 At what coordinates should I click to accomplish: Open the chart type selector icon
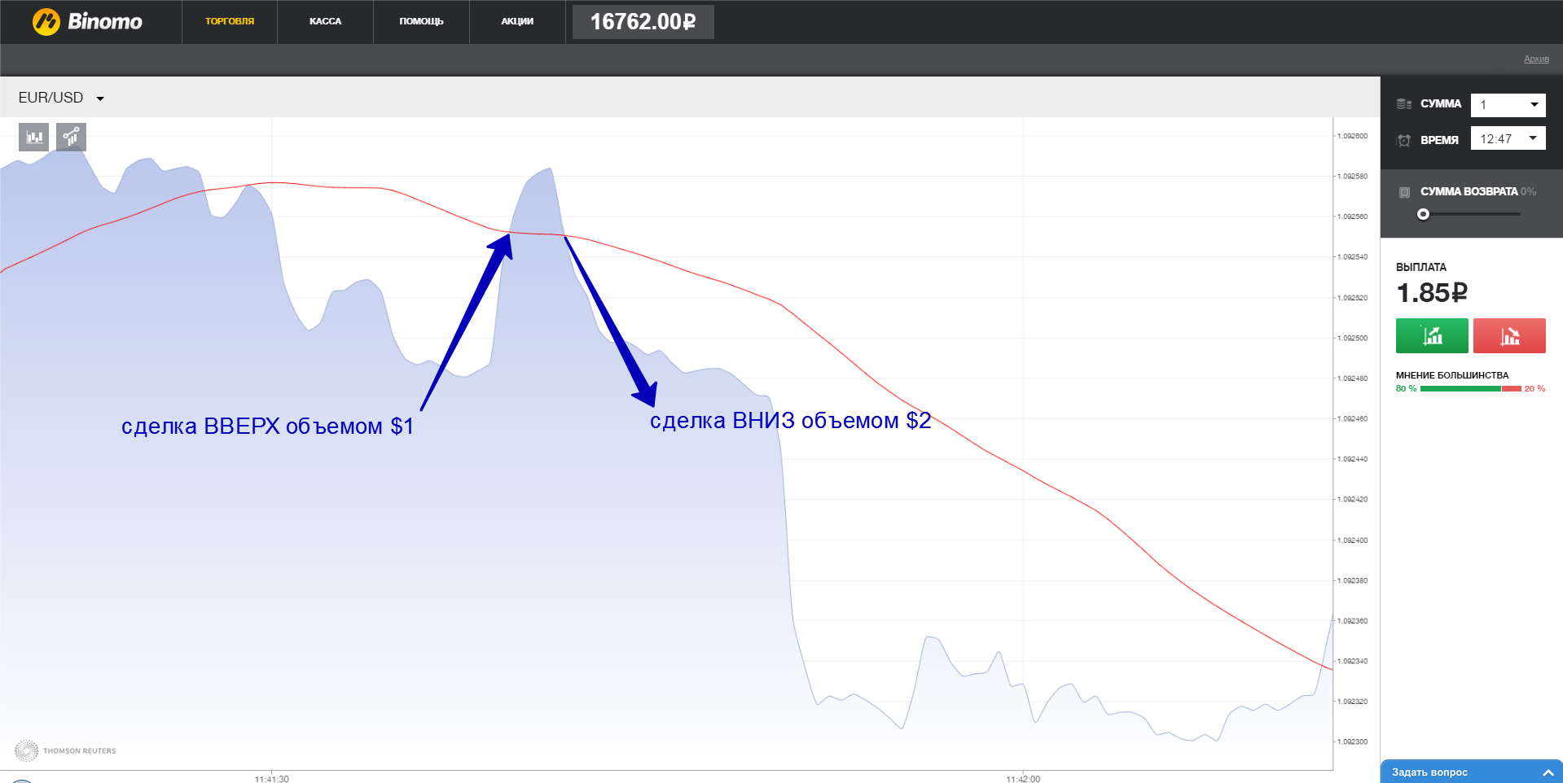[34, 137]
